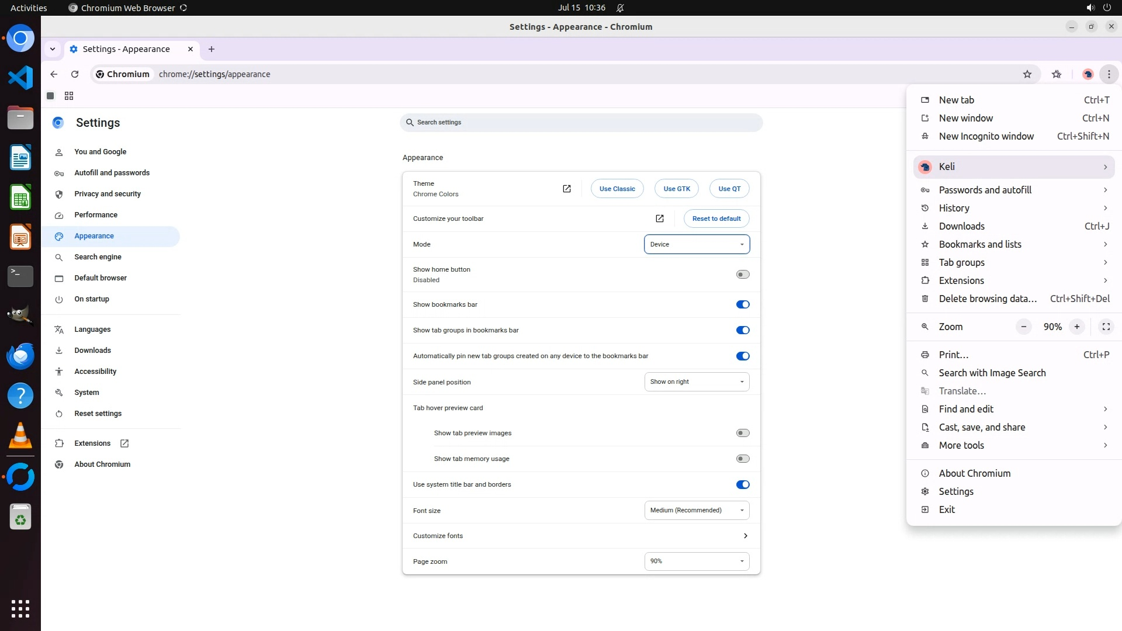Click the zoom-out minus button in menu

1023,327
